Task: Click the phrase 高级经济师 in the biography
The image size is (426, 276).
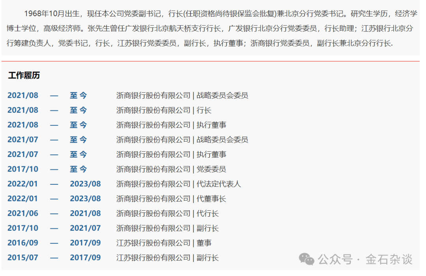Action: coord(62,28)
